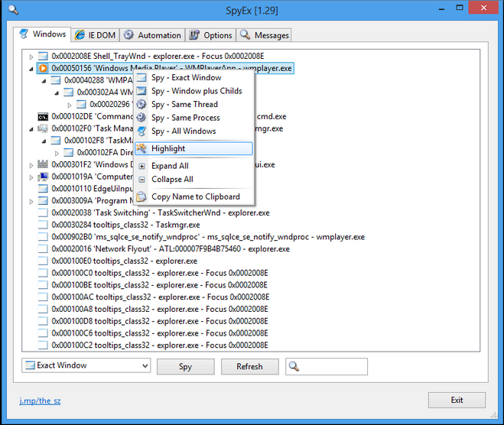
Task: Click the Spy button
Action: click(186, 367)
